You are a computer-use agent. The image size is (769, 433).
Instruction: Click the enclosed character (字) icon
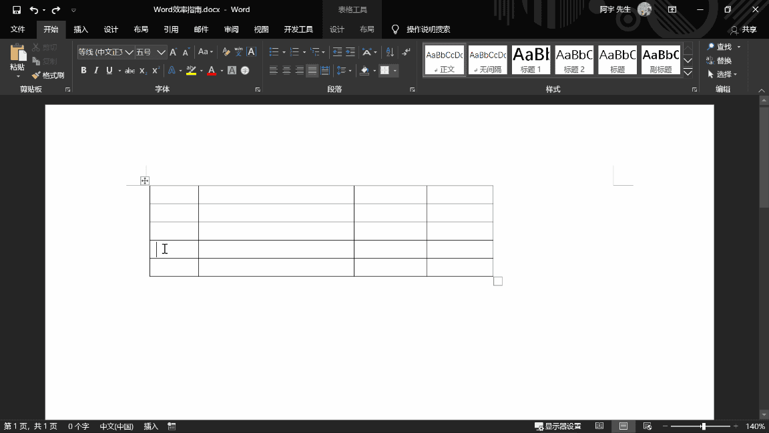click(x=245, y=71)
